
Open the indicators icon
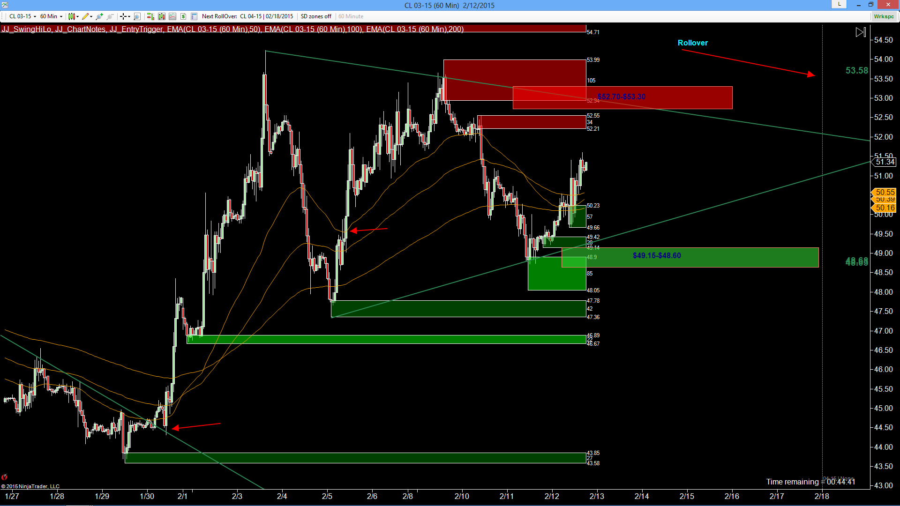172,16
